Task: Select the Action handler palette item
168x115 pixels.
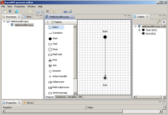Action: pyautogui.click(x=60, y=76)
